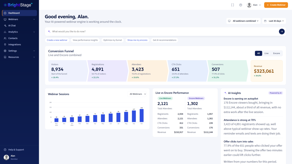
Task: Click the Attendees 3,423 funnel card
Action: [147, 71]
